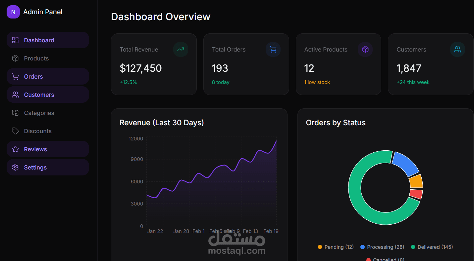Click the Processing (28) legend swatch
This screenshot has width=474, height=261.
362,247
